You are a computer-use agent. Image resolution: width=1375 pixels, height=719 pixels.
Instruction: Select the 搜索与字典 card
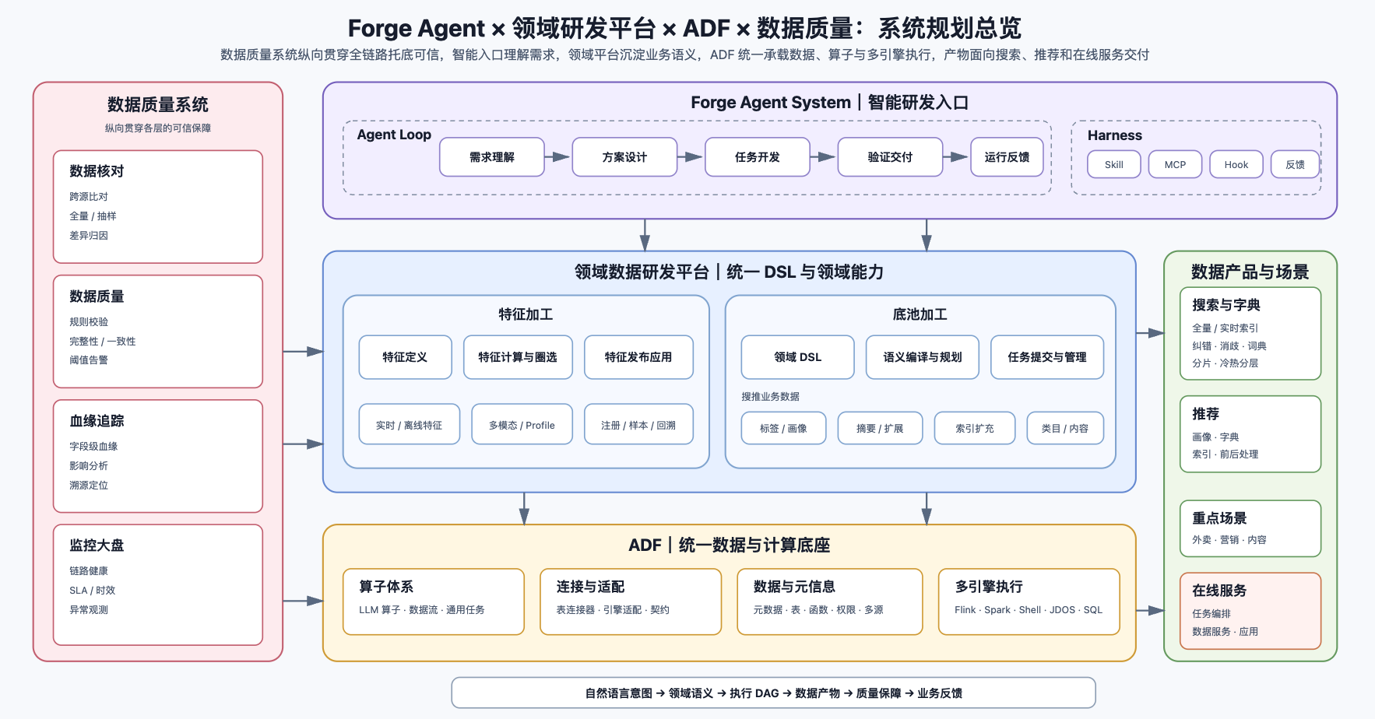tap(1250, 334)
